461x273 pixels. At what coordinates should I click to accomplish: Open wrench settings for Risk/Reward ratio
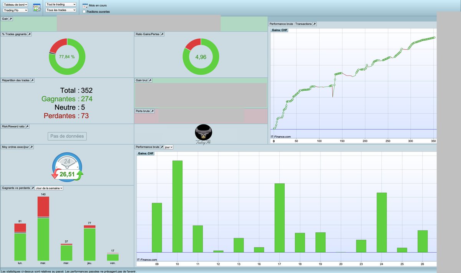[x=27, y=126]
